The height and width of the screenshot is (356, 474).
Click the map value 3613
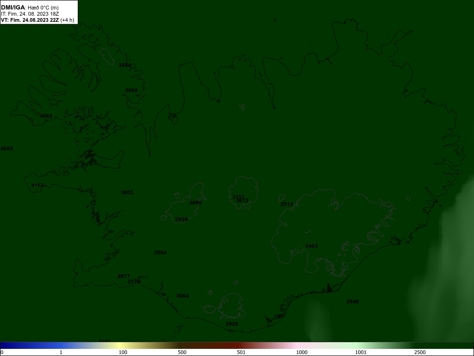[x=242, y=200]
